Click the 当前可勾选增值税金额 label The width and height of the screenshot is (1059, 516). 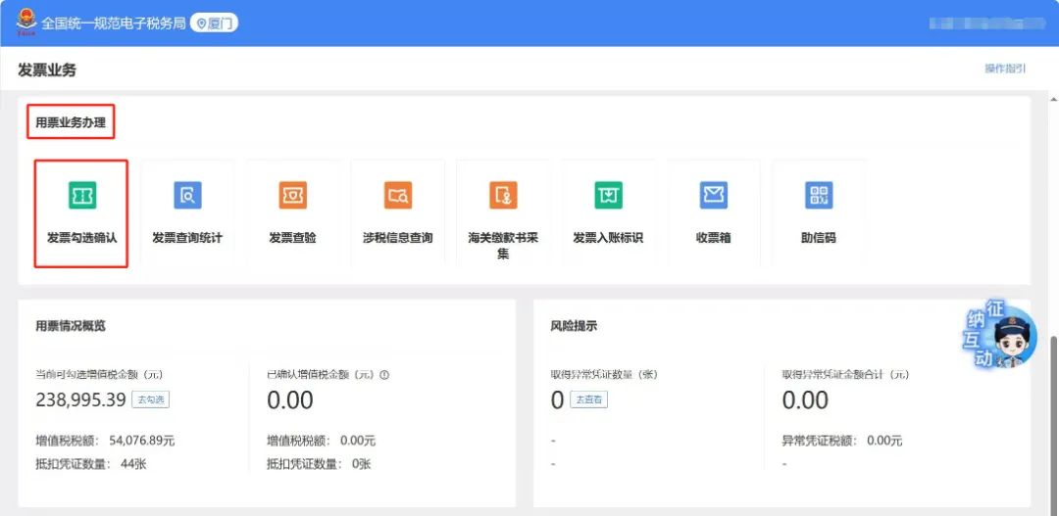pos(99,374)
